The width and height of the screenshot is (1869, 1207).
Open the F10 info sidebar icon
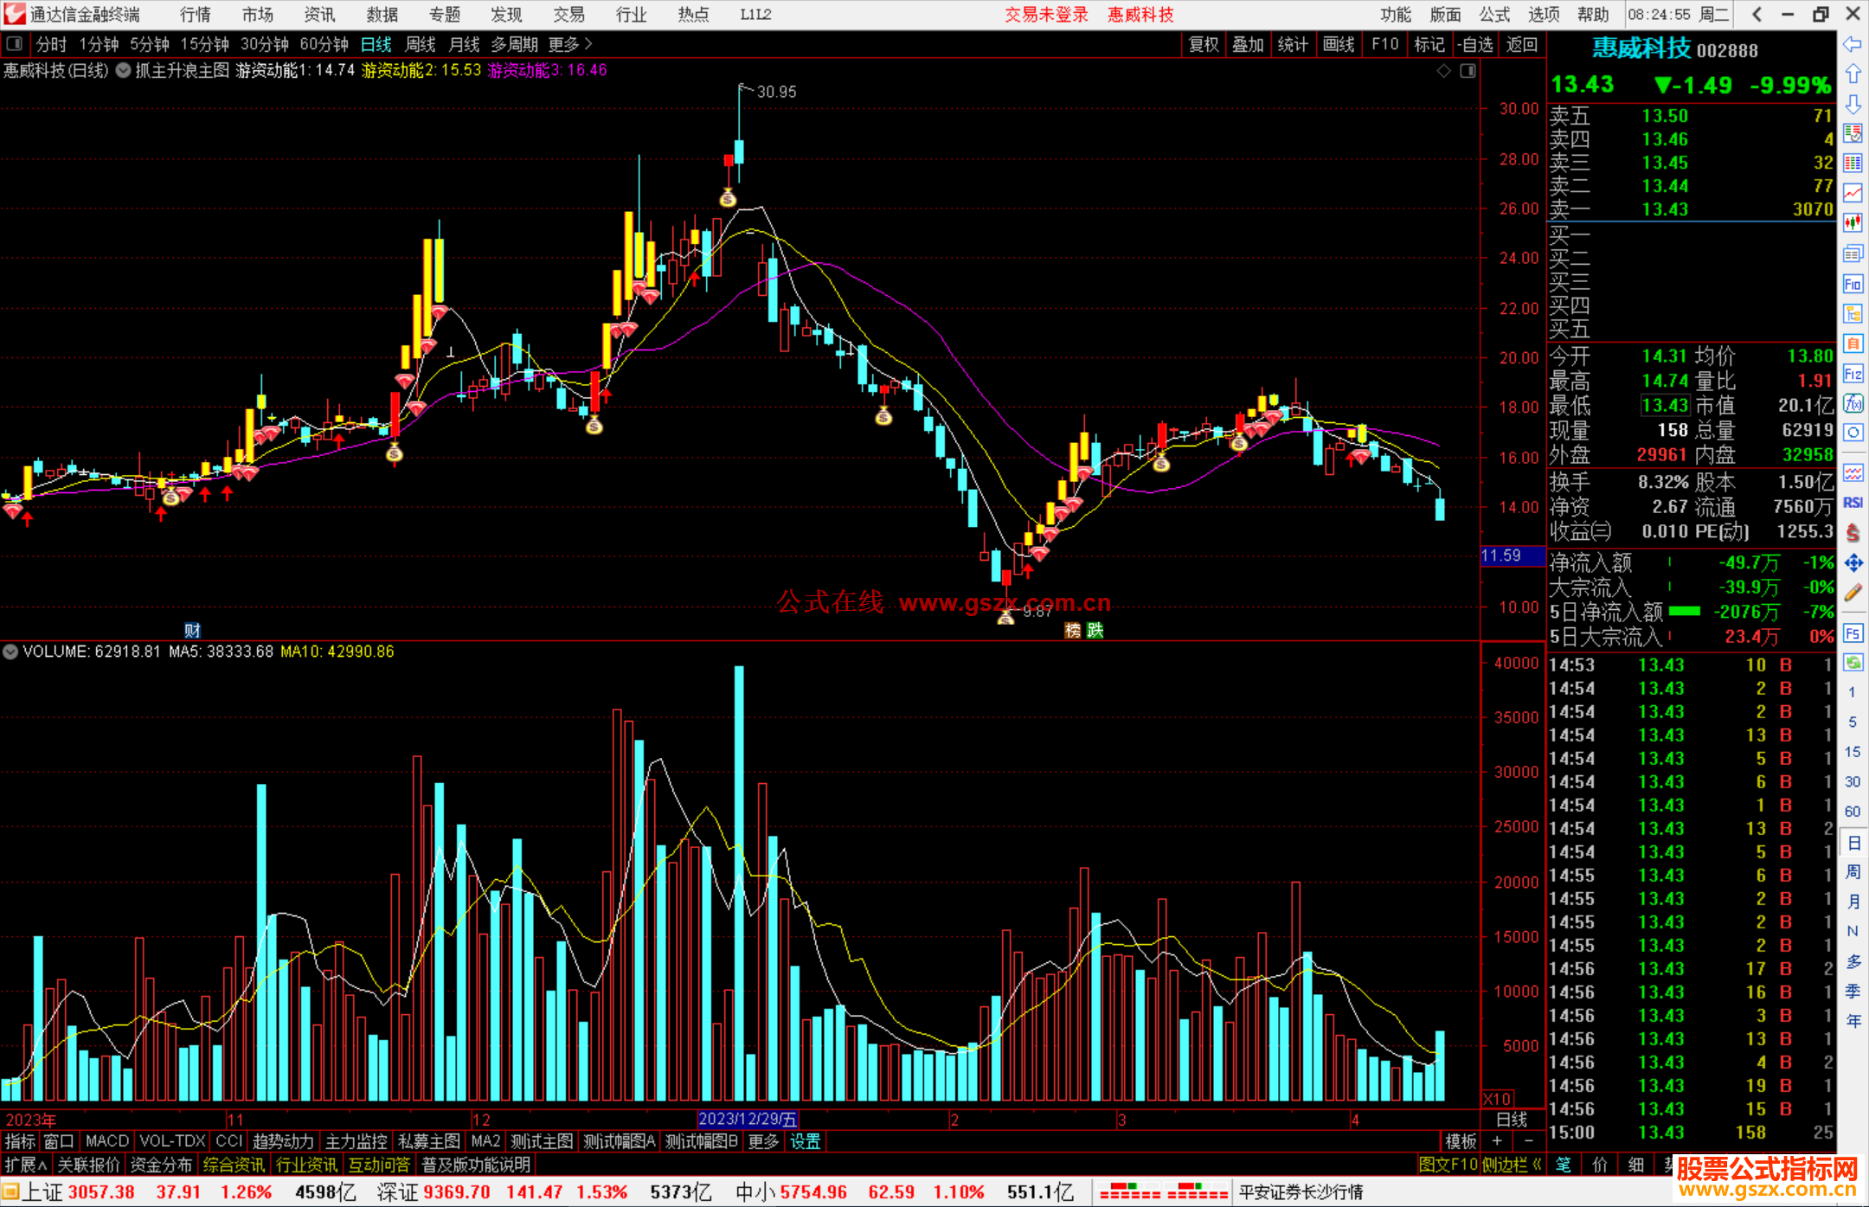[1853, 284]
